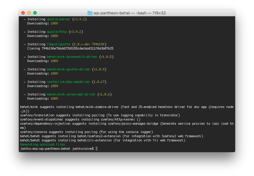Click the yellow minimize window button
The width and height of the screenshot is (254, 176).
[29, 13]
